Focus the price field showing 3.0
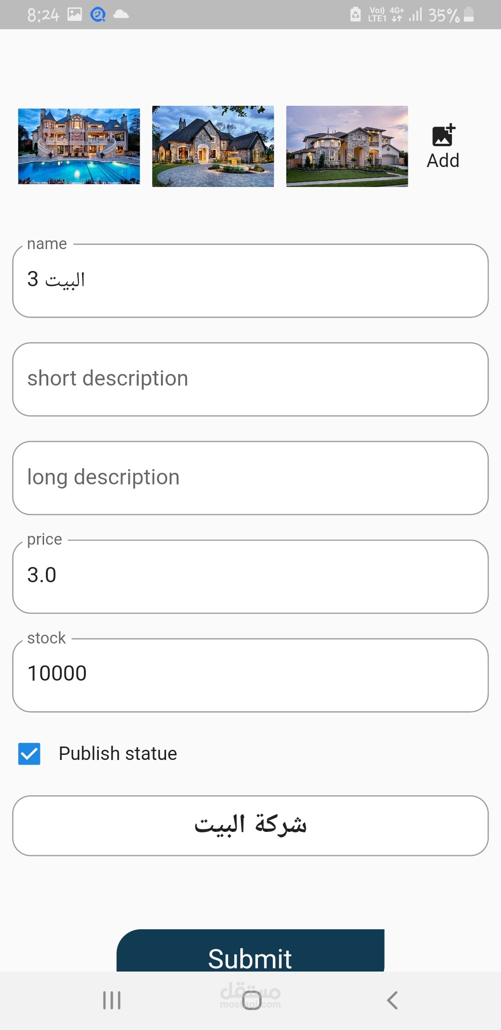This screenshot has height=1030, width=501. pyautogui.click(x=250, y=576)
